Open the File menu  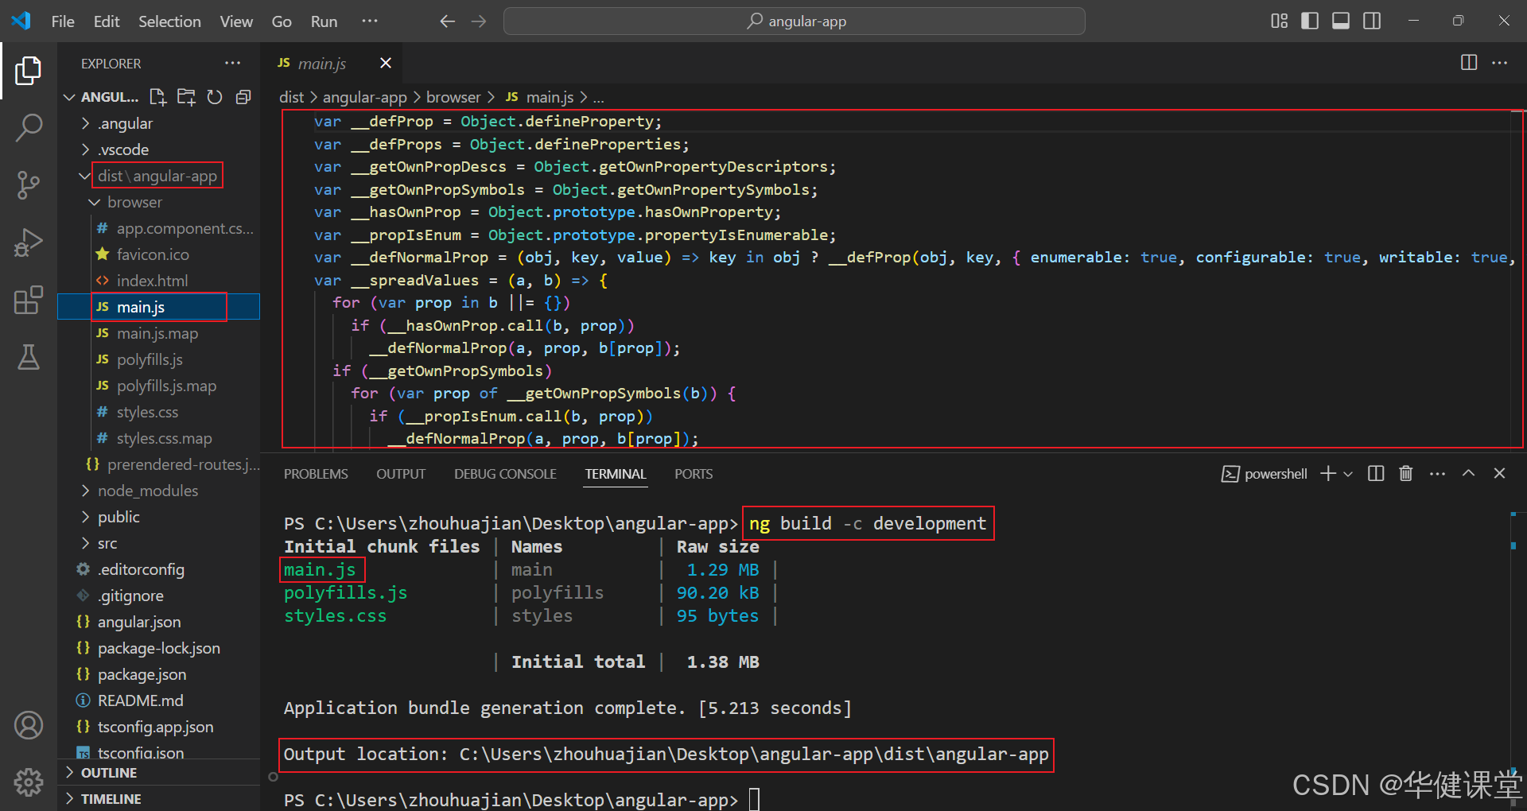63,21
